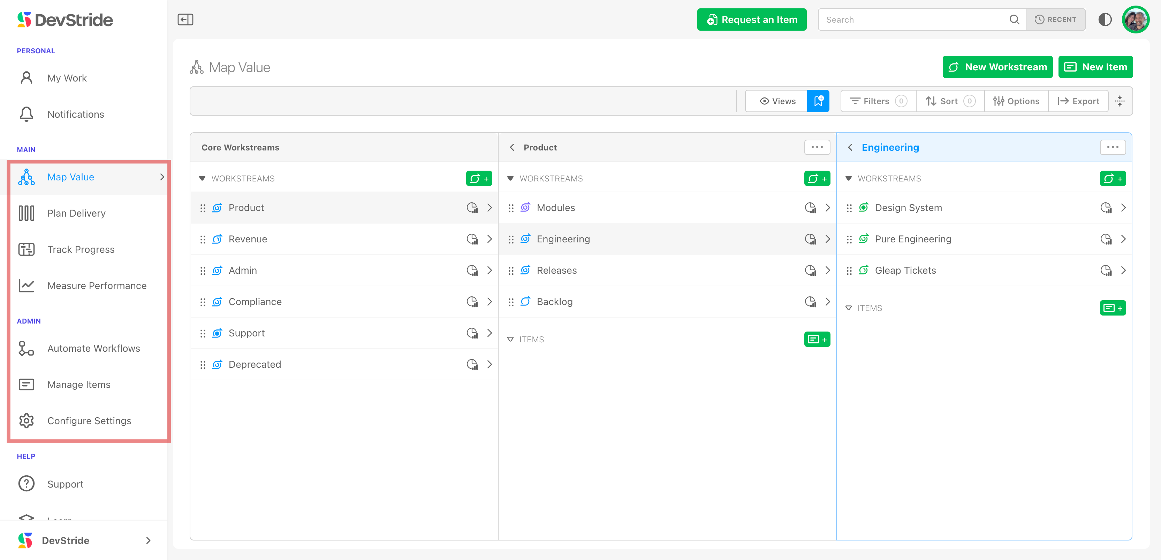Image resolution: width=1161 pixels, height=560 pixels.
Task: Click the save view bookmark icon
Action: (818, 101)
